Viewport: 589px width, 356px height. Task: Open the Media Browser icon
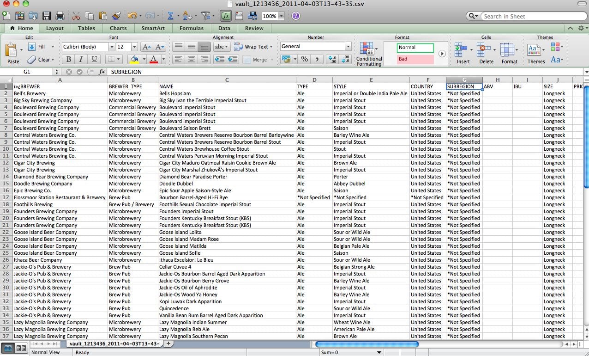(252, 16)
